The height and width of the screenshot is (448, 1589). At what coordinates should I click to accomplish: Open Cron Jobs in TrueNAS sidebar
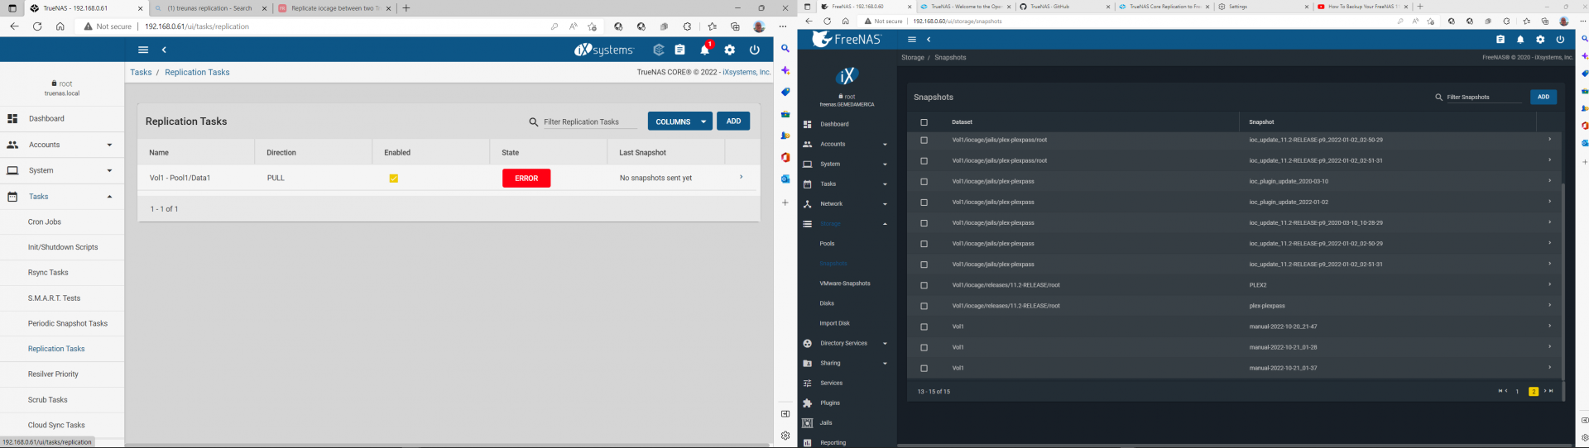click(45, 222)
